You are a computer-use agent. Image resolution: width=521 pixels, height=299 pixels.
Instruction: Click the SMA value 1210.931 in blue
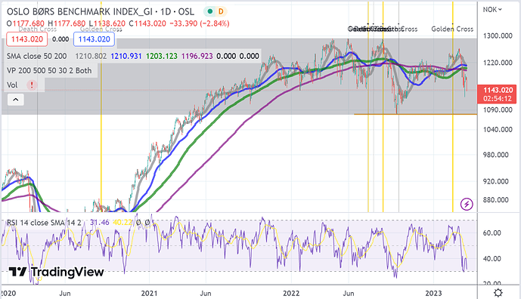pyautogui.click(x=126, y=56)
